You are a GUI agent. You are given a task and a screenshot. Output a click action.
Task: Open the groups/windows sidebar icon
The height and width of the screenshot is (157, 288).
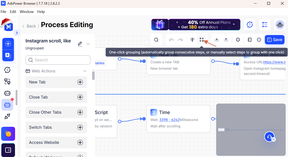(x=7, y=81)
